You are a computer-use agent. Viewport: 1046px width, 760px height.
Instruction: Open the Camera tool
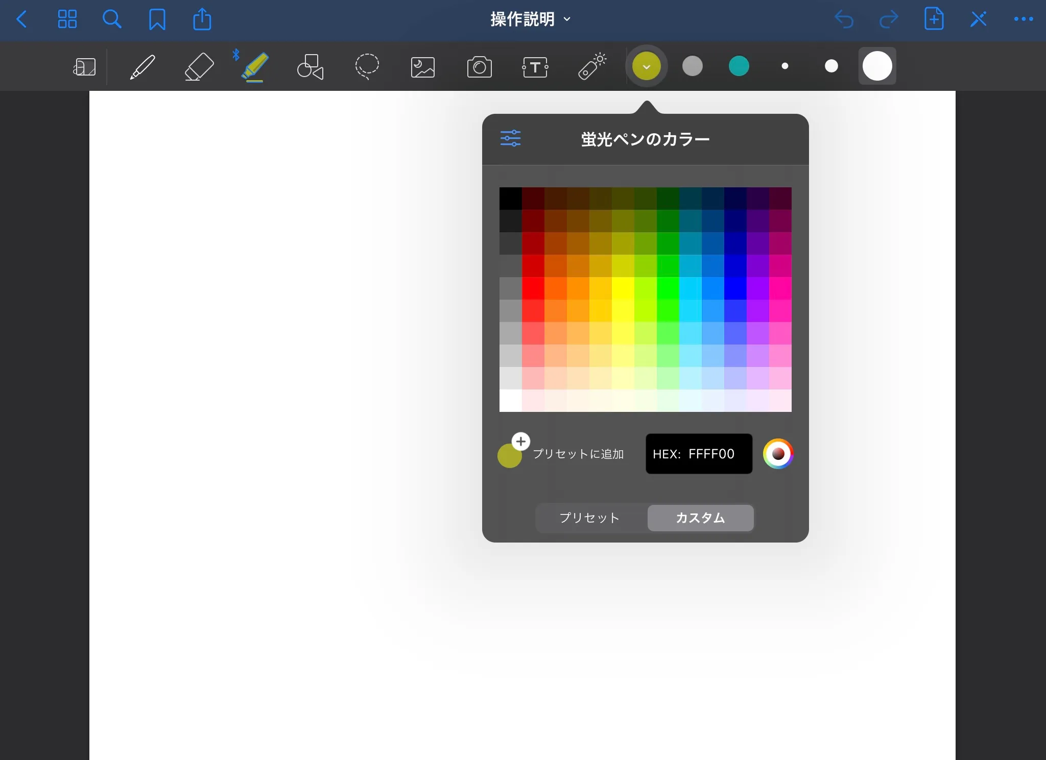coord(479,67)
